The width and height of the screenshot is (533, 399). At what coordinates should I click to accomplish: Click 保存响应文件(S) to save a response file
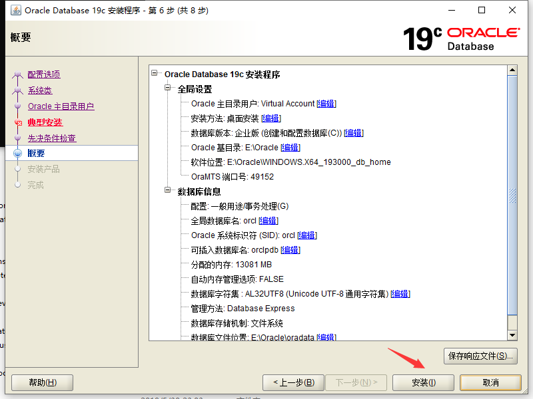point(481,356)
